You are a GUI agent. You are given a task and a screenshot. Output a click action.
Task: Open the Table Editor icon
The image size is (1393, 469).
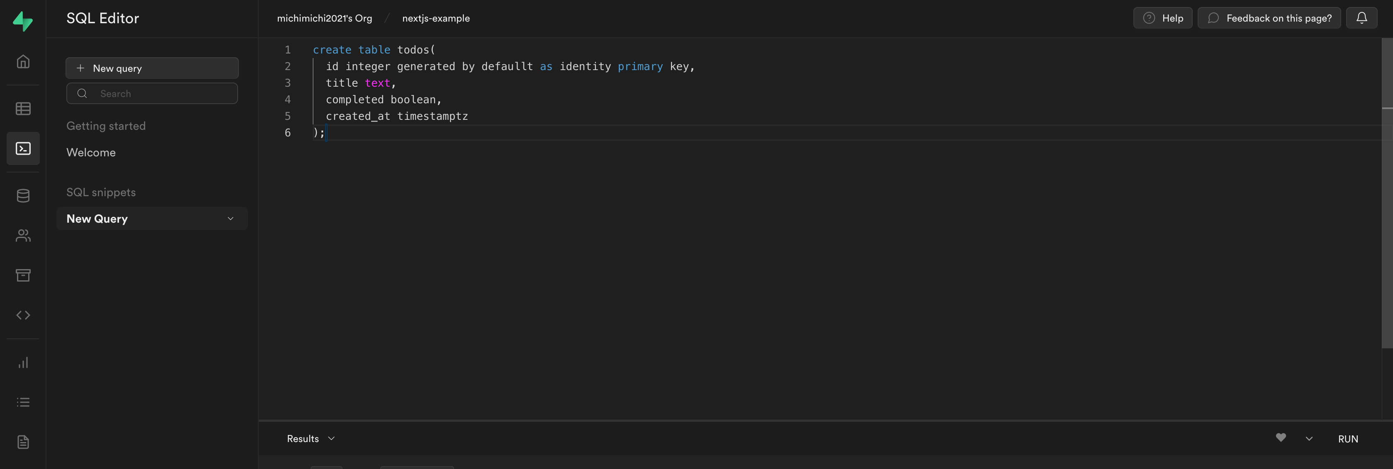click(23, 108)
